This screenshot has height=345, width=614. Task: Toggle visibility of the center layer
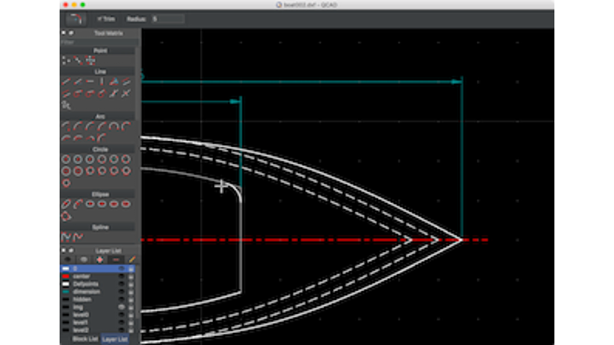(122, 276)
